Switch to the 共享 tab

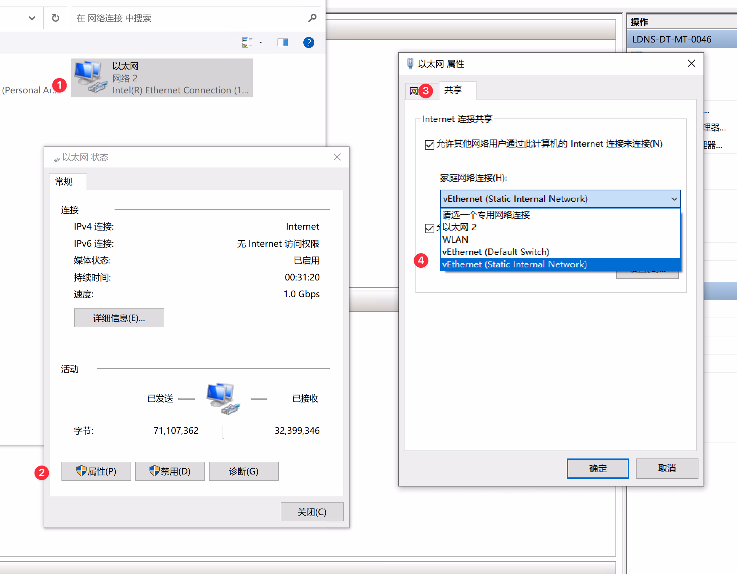[453, 90]
